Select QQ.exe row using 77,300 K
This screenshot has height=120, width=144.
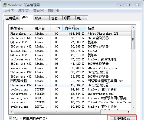pyautogui.click(x=70, y=42)
